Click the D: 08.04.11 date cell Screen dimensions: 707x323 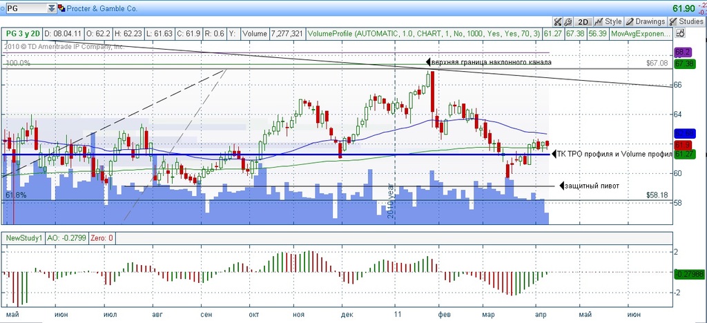(63, 33)
